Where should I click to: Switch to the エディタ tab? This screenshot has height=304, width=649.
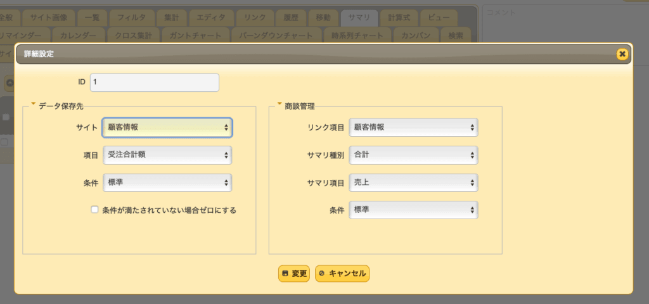coord(211,17)
